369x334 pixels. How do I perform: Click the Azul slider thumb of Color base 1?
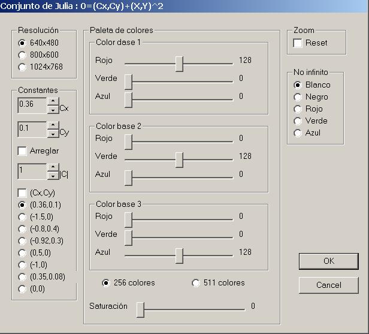point(128,100)
